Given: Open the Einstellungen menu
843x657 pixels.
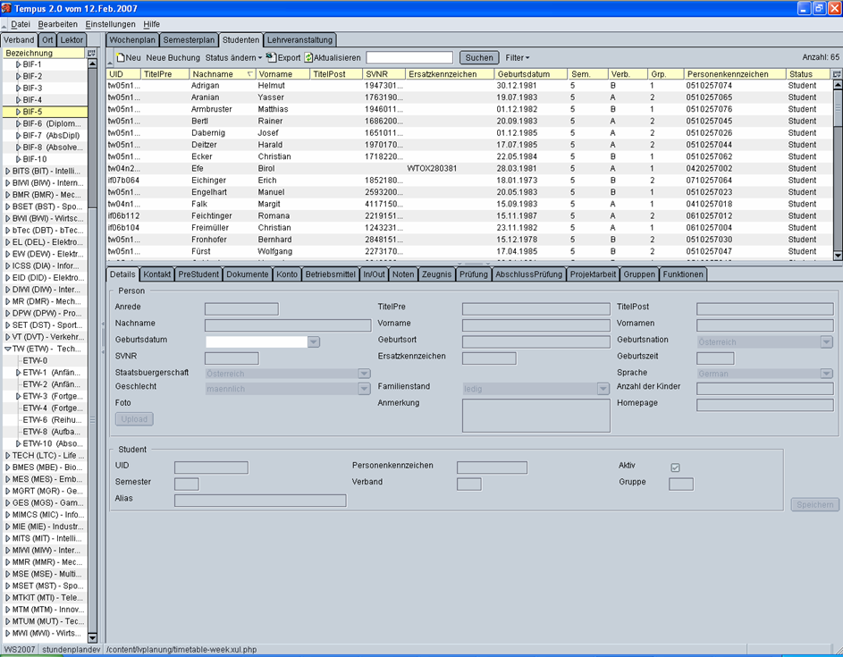Looking at the screenshot, I should 110,24.
